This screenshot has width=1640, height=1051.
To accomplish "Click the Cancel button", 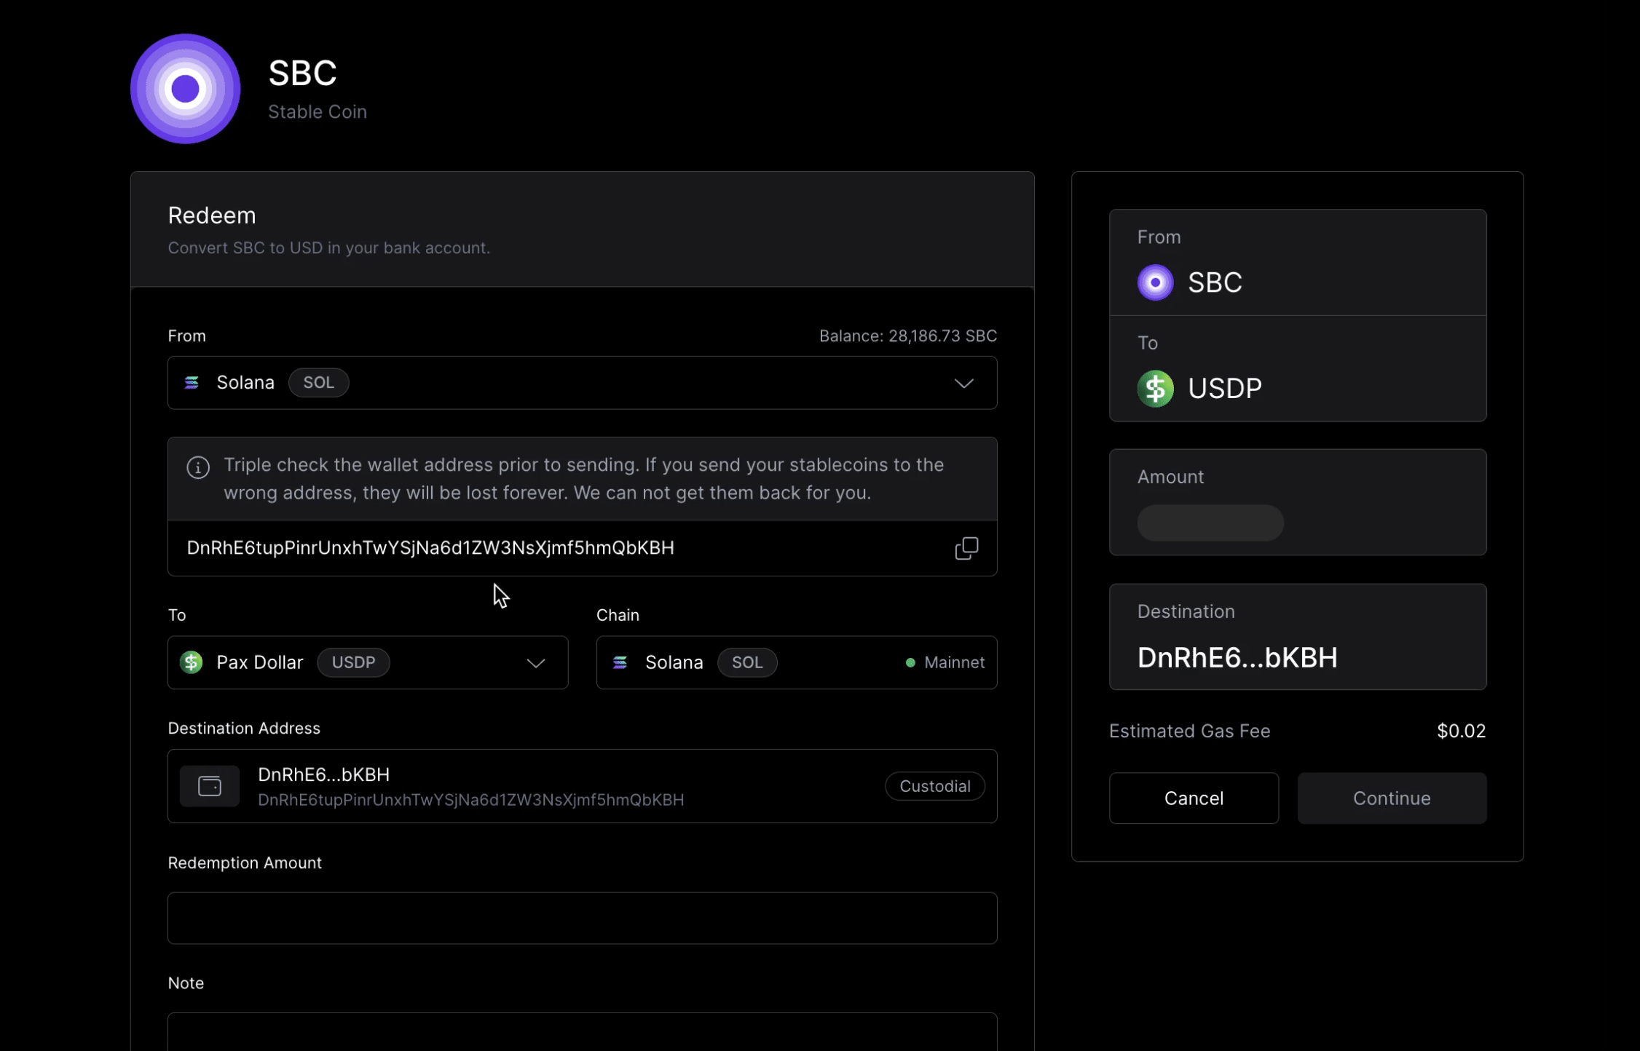I will pyautogui.click(x=1193, y=798).
